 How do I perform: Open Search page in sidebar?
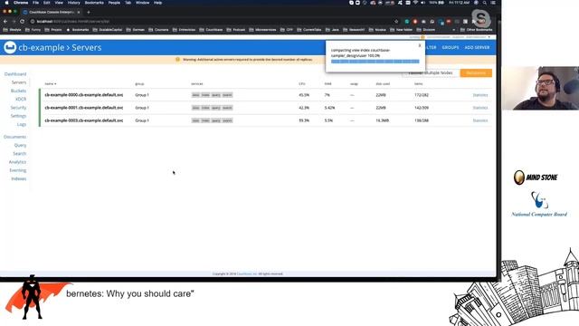click(x=20, y=153)
